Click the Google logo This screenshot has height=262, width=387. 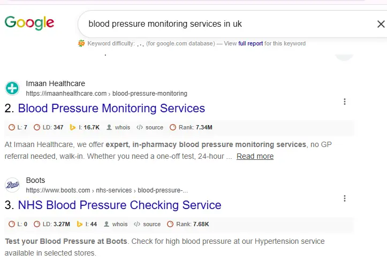coord(29,23)
